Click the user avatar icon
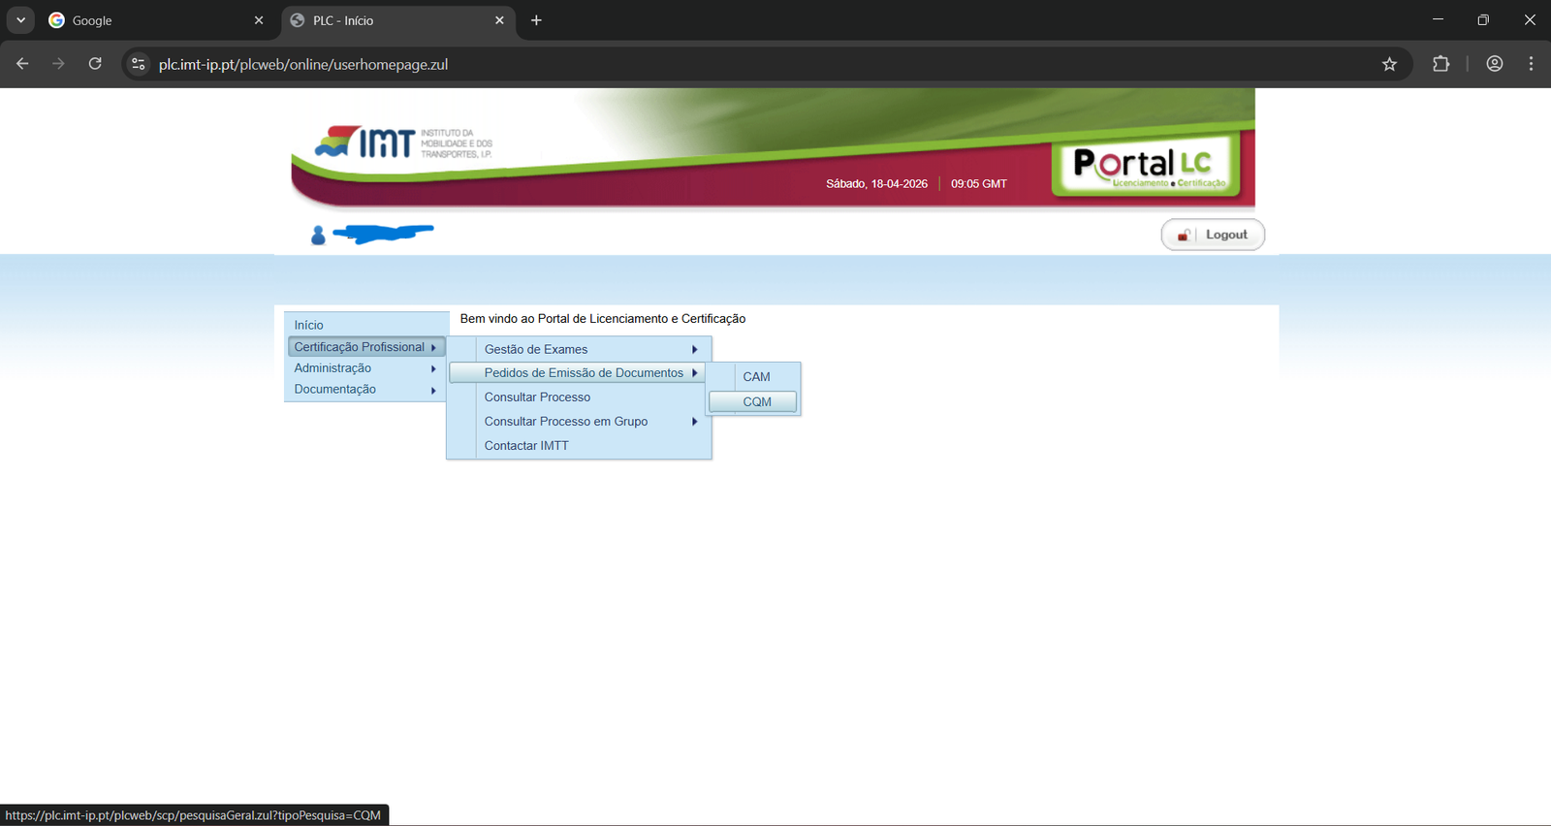 318,235
